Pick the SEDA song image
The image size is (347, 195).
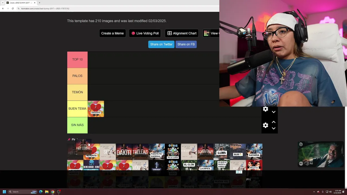point(108,152)
